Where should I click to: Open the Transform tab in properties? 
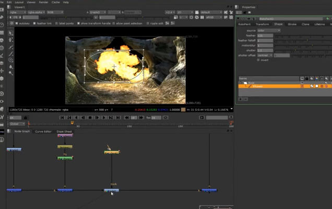coord(262,24)
